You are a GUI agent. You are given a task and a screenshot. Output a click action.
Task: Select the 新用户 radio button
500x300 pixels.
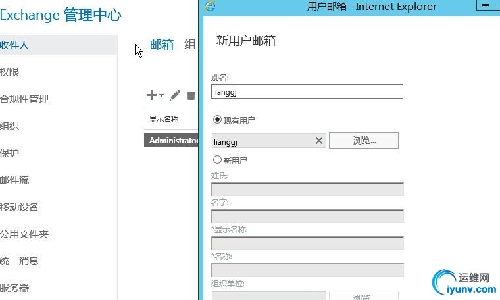click(217, 159)
